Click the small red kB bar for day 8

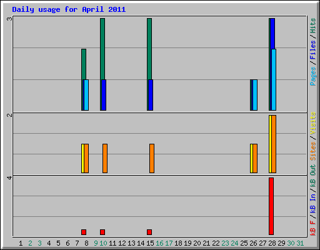click(x=84, y=232)
